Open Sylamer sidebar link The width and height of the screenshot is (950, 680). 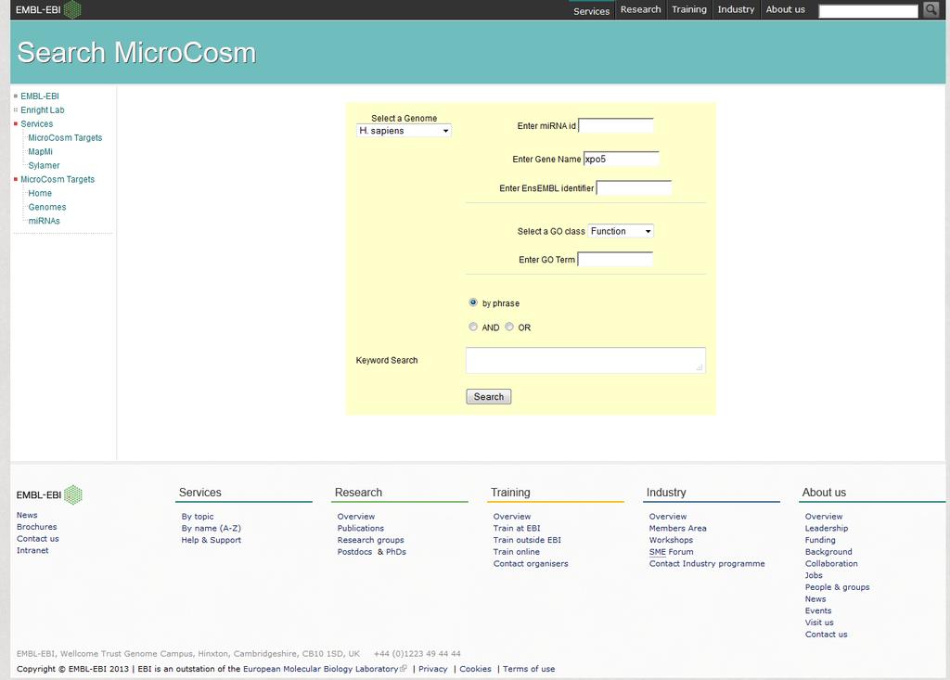click(x=44, y=165)
